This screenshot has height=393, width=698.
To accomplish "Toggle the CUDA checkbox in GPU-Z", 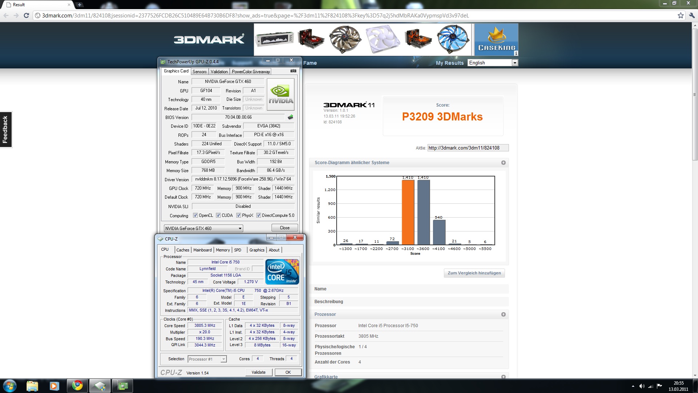I will [218, 215].
